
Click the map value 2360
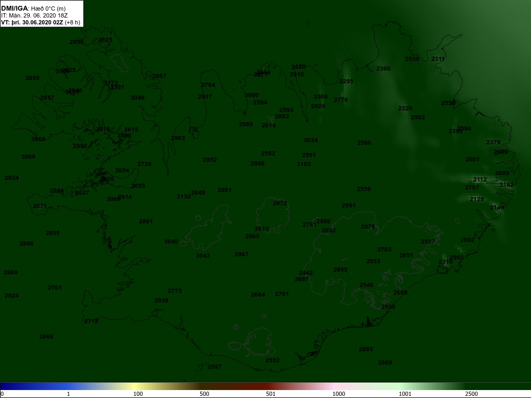coord(383,68)
